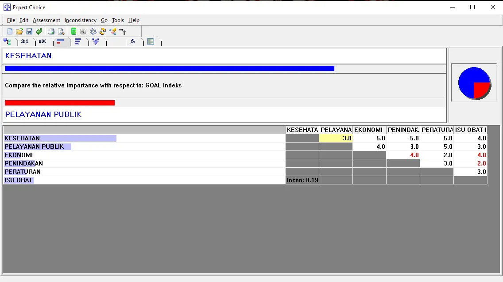Image resolution: width=503 pixels, height=282 pixels.
Task: Open the model tree view tab
Action: [8, 41]
